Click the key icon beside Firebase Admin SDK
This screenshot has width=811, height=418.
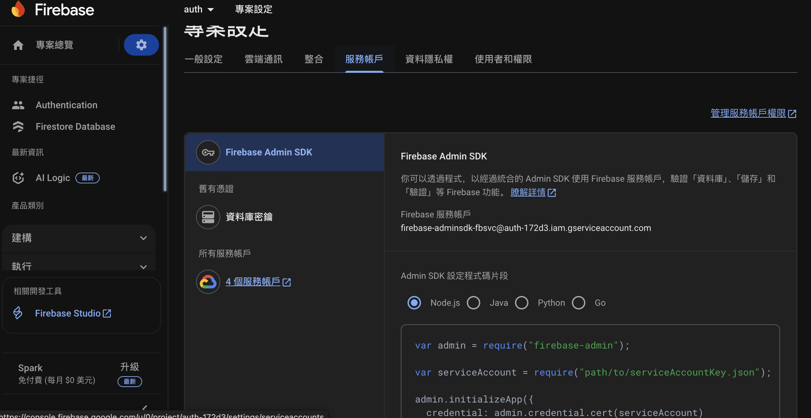[x=208, y=152]
